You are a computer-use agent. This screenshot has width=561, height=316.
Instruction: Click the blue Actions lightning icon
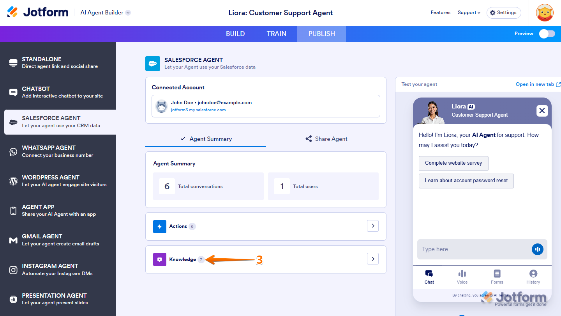(160, 226)
